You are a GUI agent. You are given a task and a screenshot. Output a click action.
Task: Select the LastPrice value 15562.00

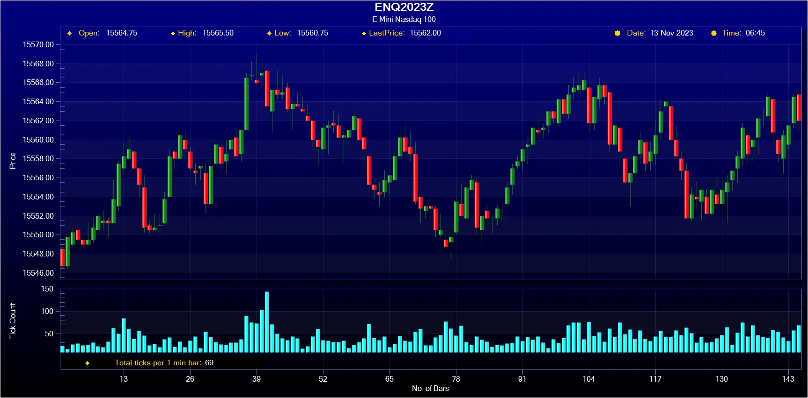pyautogui.click(x=426, y=33)
